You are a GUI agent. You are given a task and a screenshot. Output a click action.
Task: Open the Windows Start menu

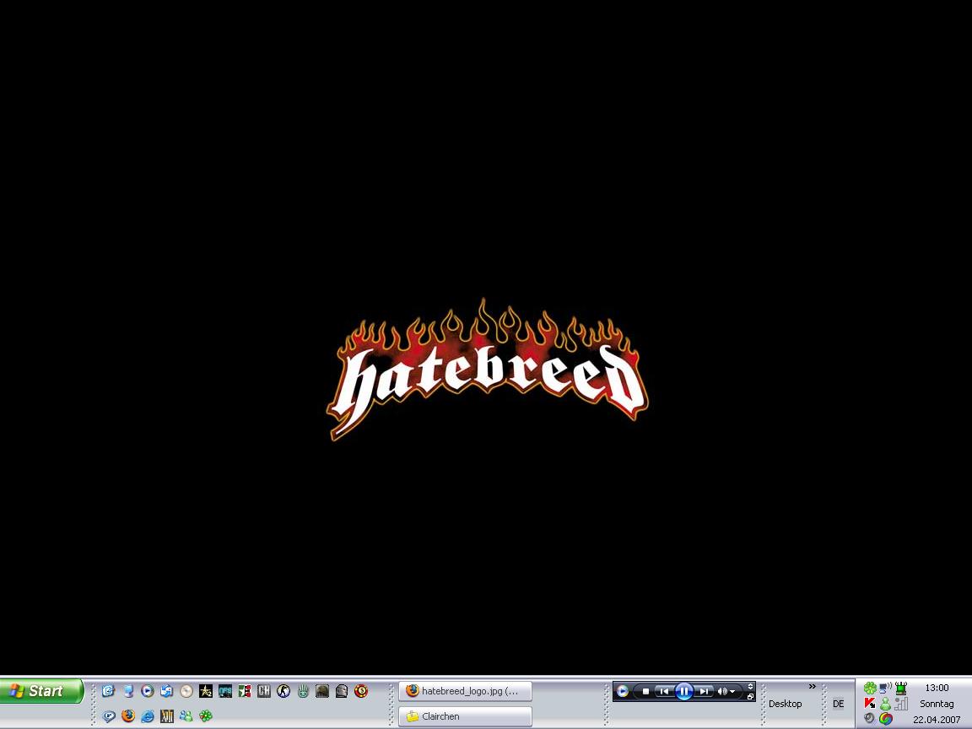click(x=41, y=691)
